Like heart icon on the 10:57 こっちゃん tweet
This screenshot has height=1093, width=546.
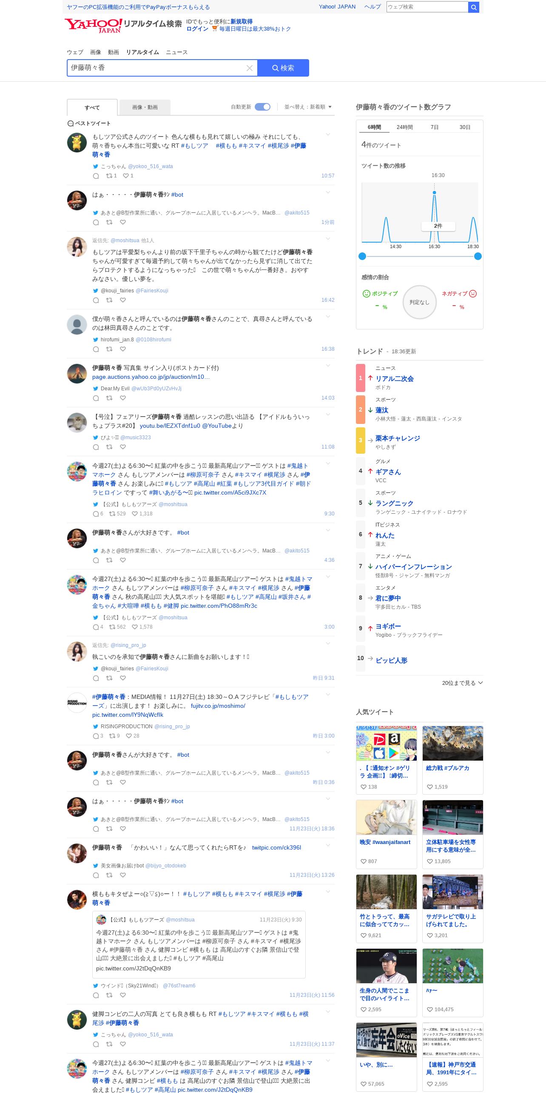click(125, 176)
